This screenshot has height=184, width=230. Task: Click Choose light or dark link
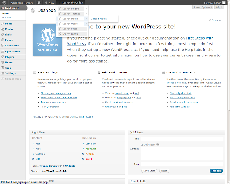click(x=180, y=93)
